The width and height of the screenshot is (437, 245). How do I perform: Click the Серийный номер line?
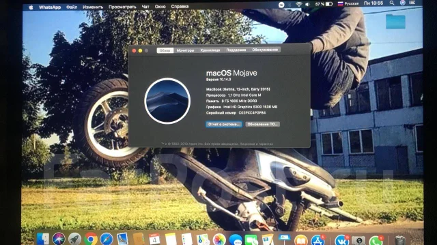tap(236, 113)
